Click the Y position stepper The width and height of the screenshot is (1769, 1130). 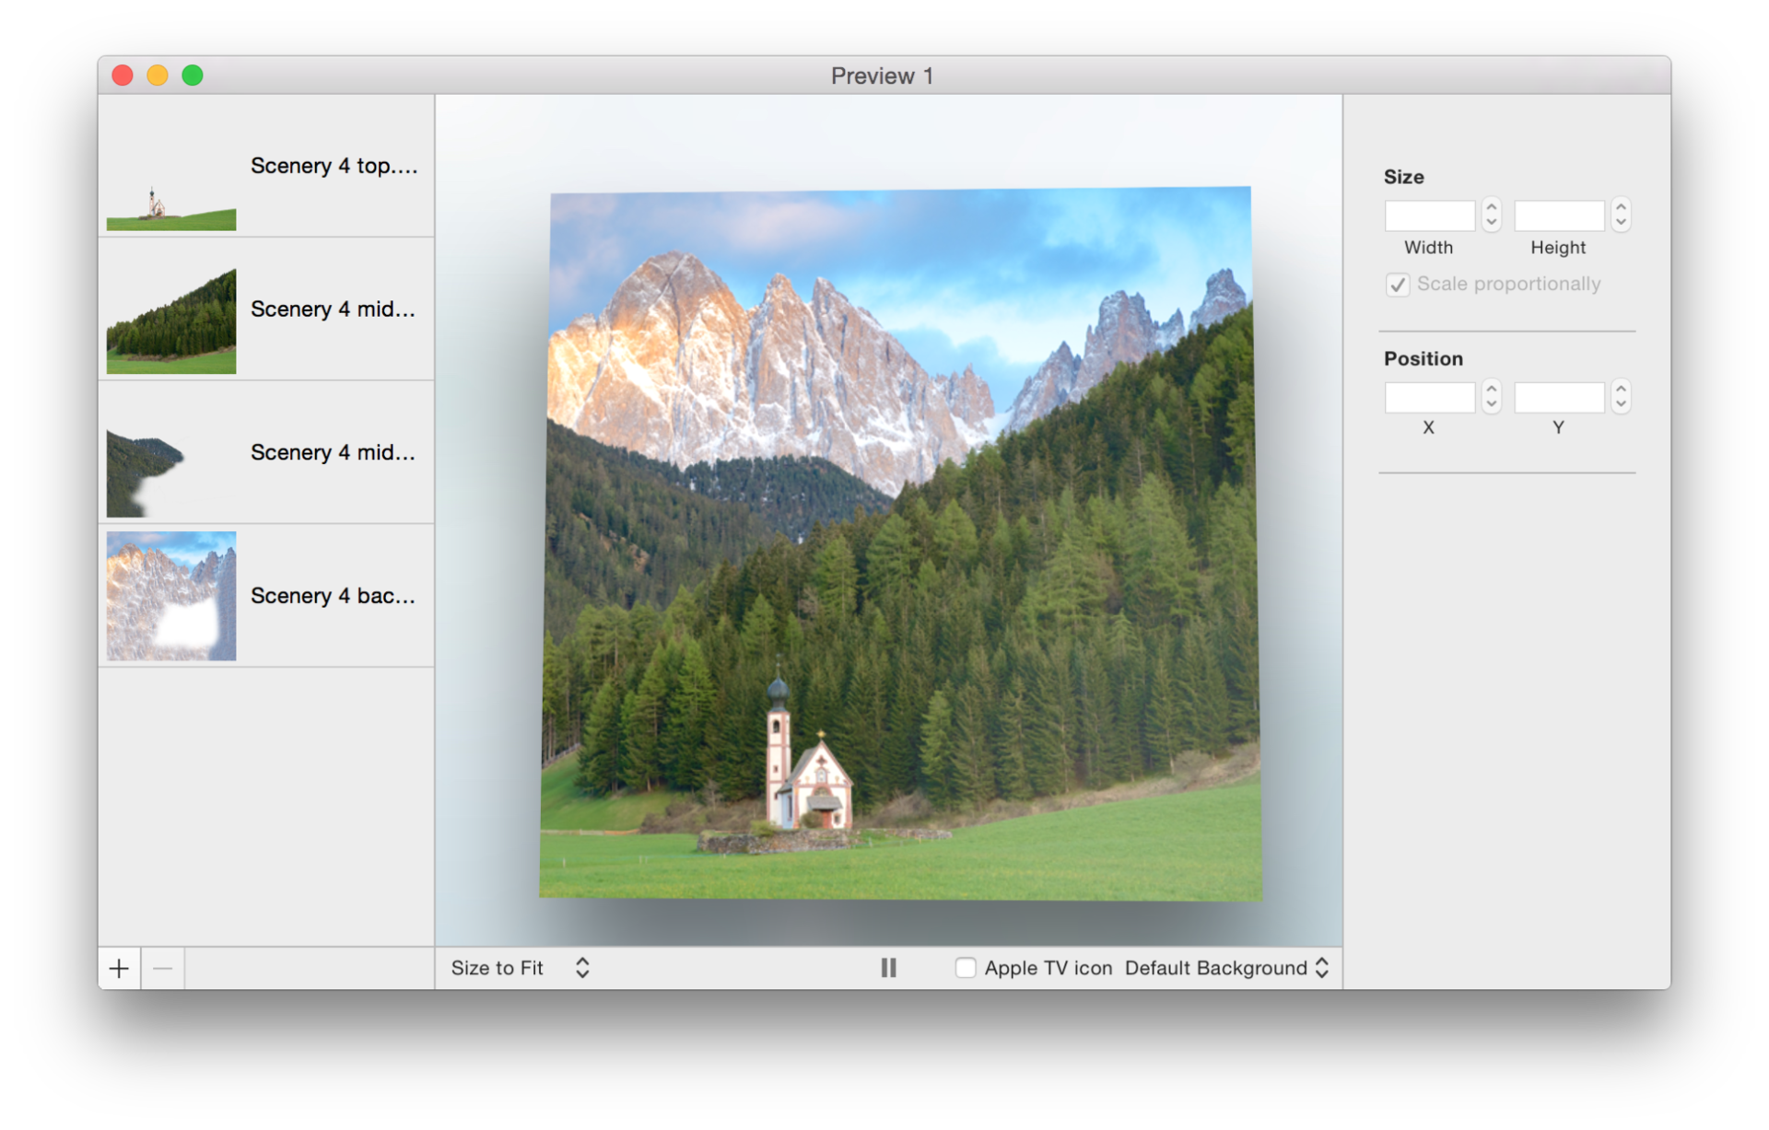tap(1621, 397)
